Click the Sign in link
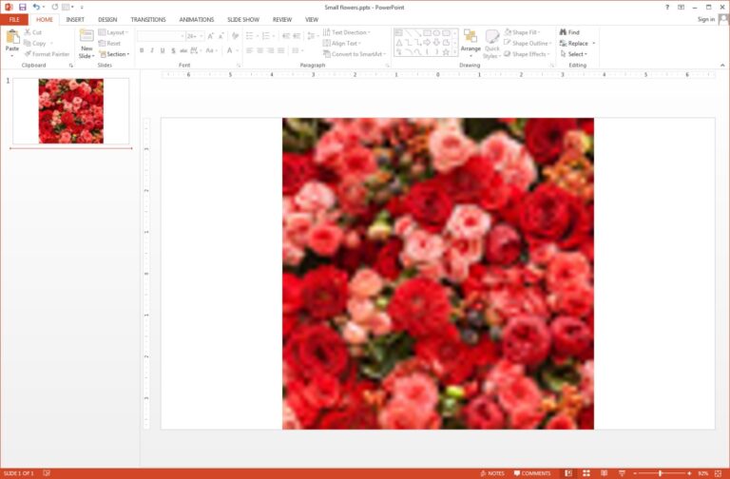The image size is (730, 479). click(x=706, y=19)
